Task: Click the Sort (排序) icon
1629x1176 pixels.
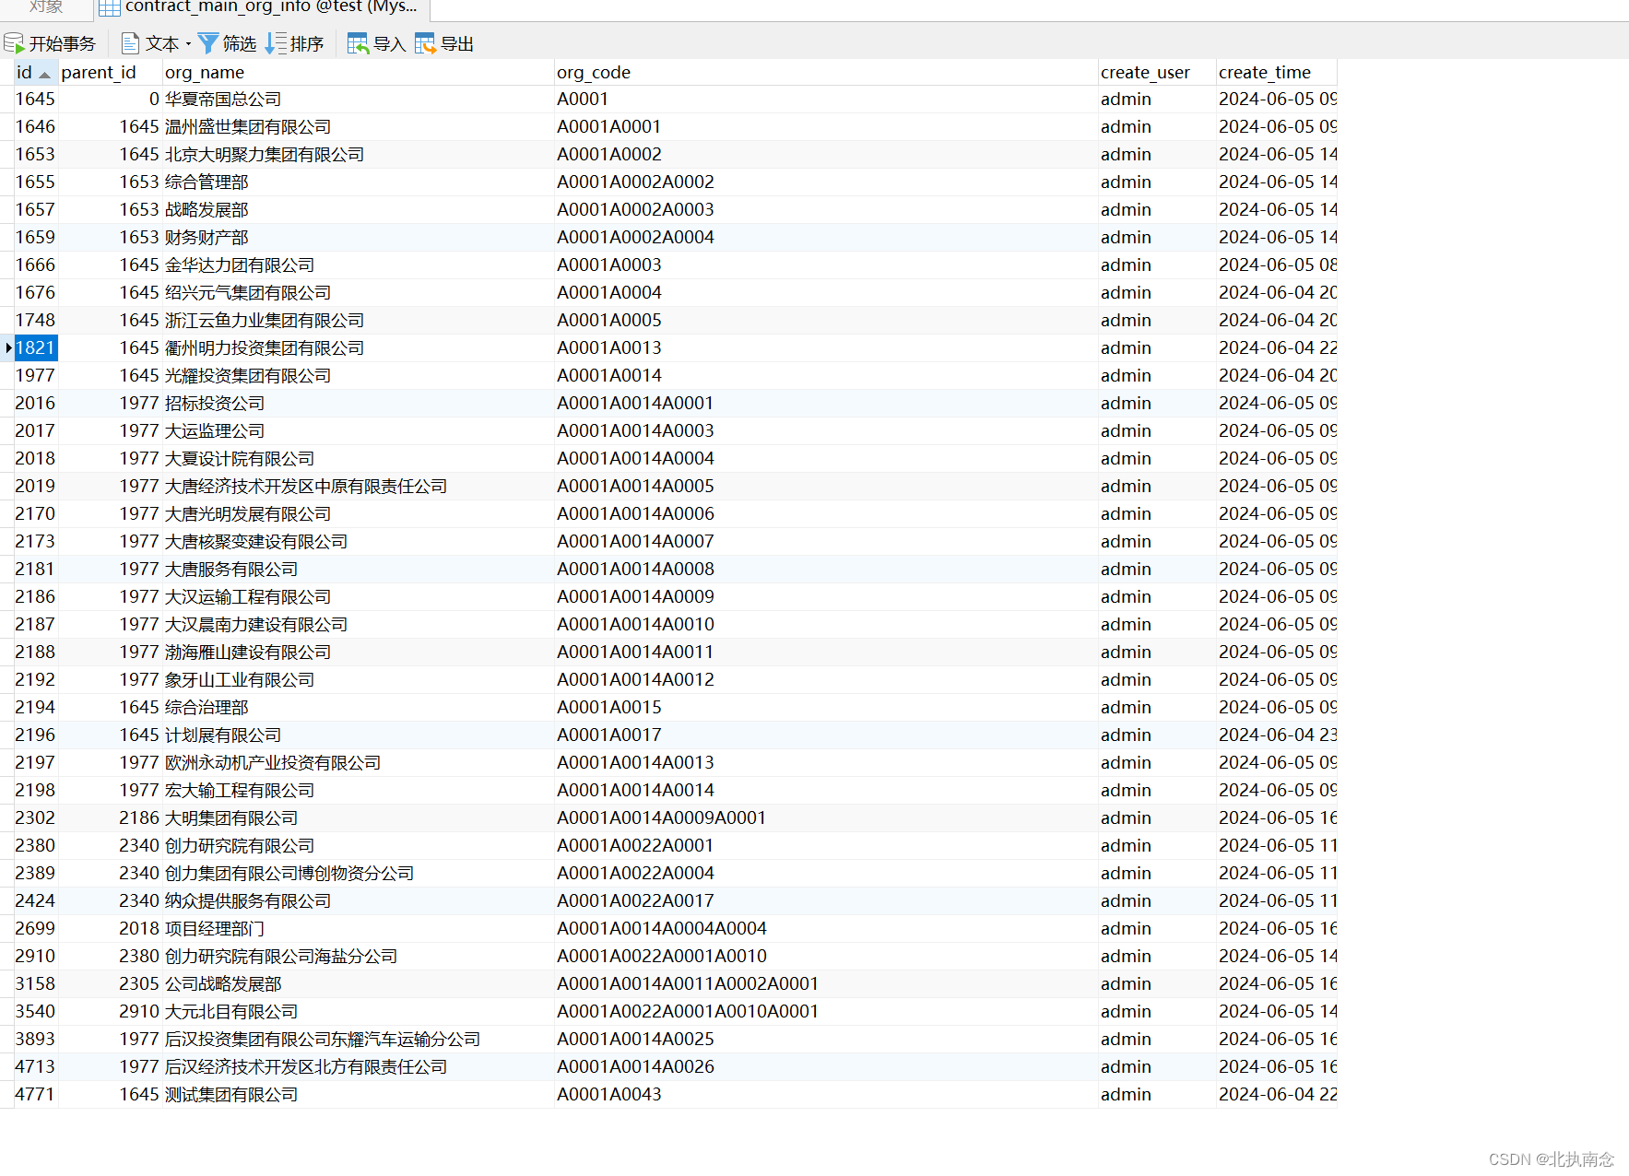Action: pyautogui.click(x=276, y=43)
